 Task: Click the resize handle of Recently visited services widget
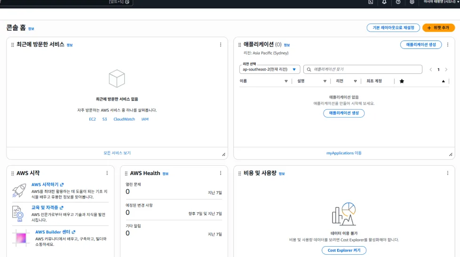click(x=223, y=154)
